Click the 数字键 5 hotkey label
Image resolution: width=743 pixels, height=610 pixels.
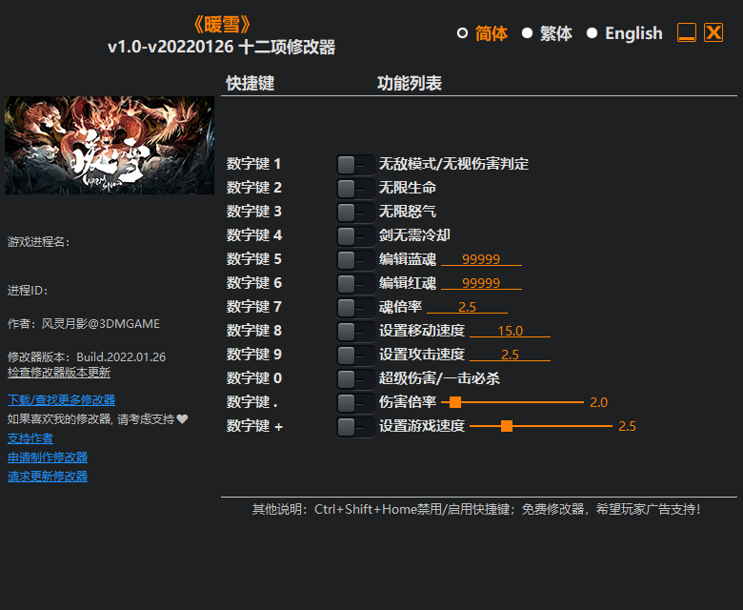click(254, 259)
